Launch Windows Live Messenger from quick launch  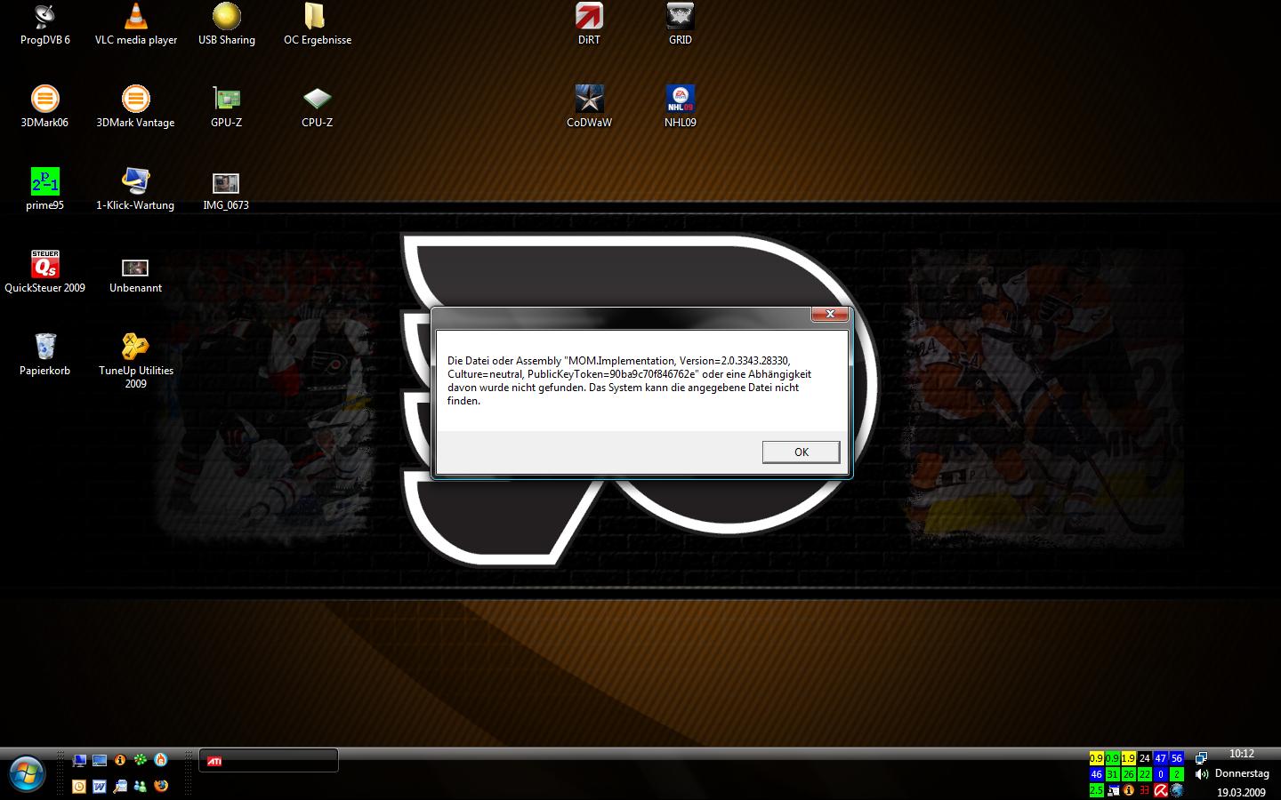tap(141, 787)
